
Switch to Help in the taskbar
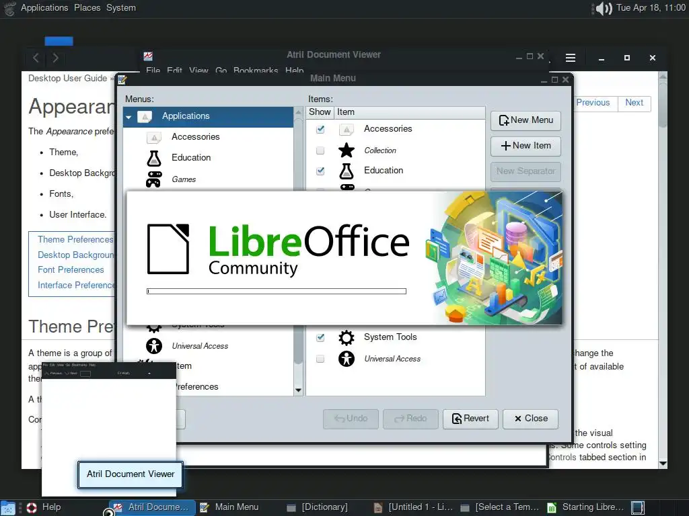(x=44, y=508)
